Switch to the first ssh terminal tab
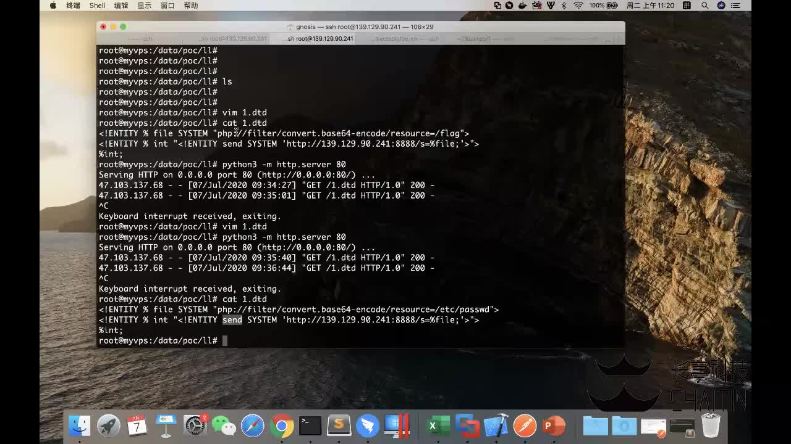Image resolution: width=791 pixels, height=444 pixels. point(141,39)
